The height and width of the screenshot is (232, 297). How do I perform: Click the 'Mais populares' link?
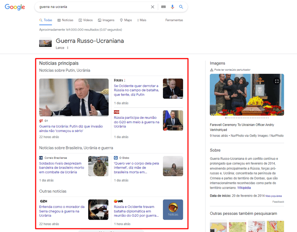(273, 196)
